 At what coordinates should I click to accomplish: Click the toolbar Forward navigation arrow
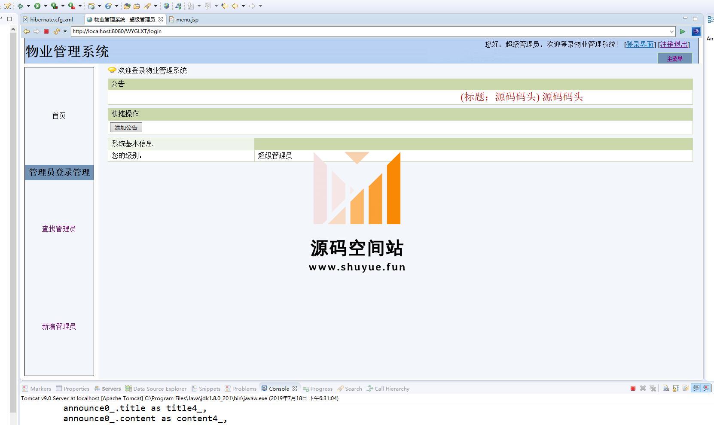pos(252,6)
